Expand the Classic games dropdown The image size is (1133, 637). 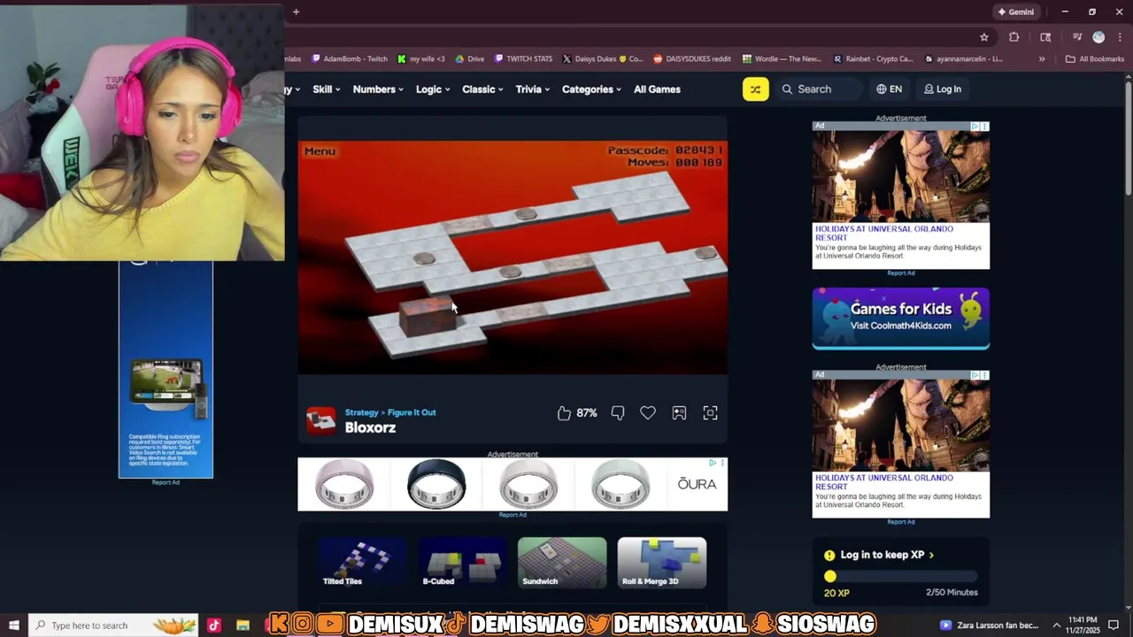pos(482,89)
